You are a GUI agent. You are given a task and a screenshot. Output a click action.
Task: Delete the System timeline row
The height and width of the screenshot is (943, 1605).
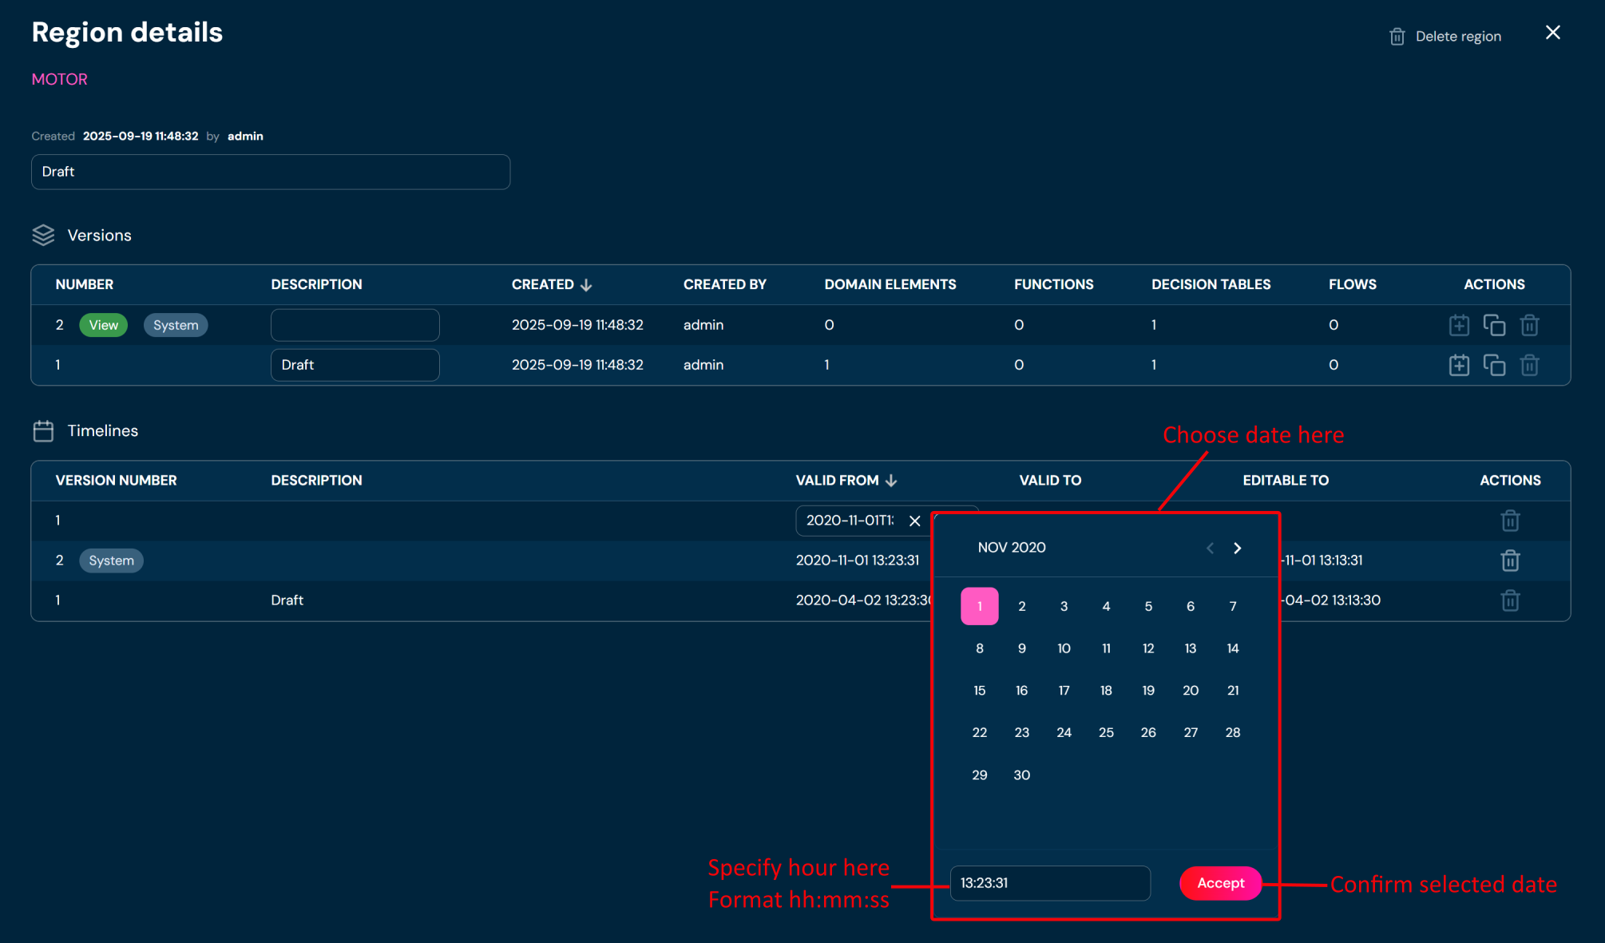(1509, 561)
